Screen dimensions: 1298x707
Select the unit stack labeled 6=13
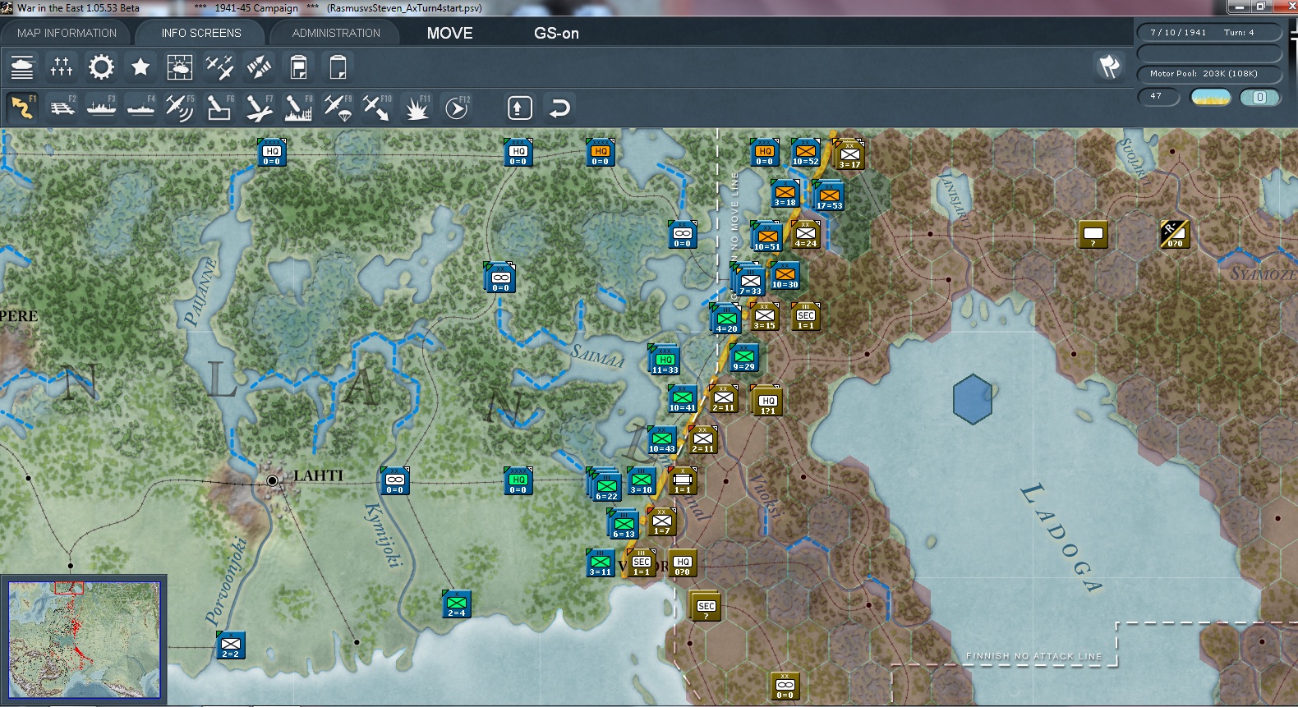point(624,525)
